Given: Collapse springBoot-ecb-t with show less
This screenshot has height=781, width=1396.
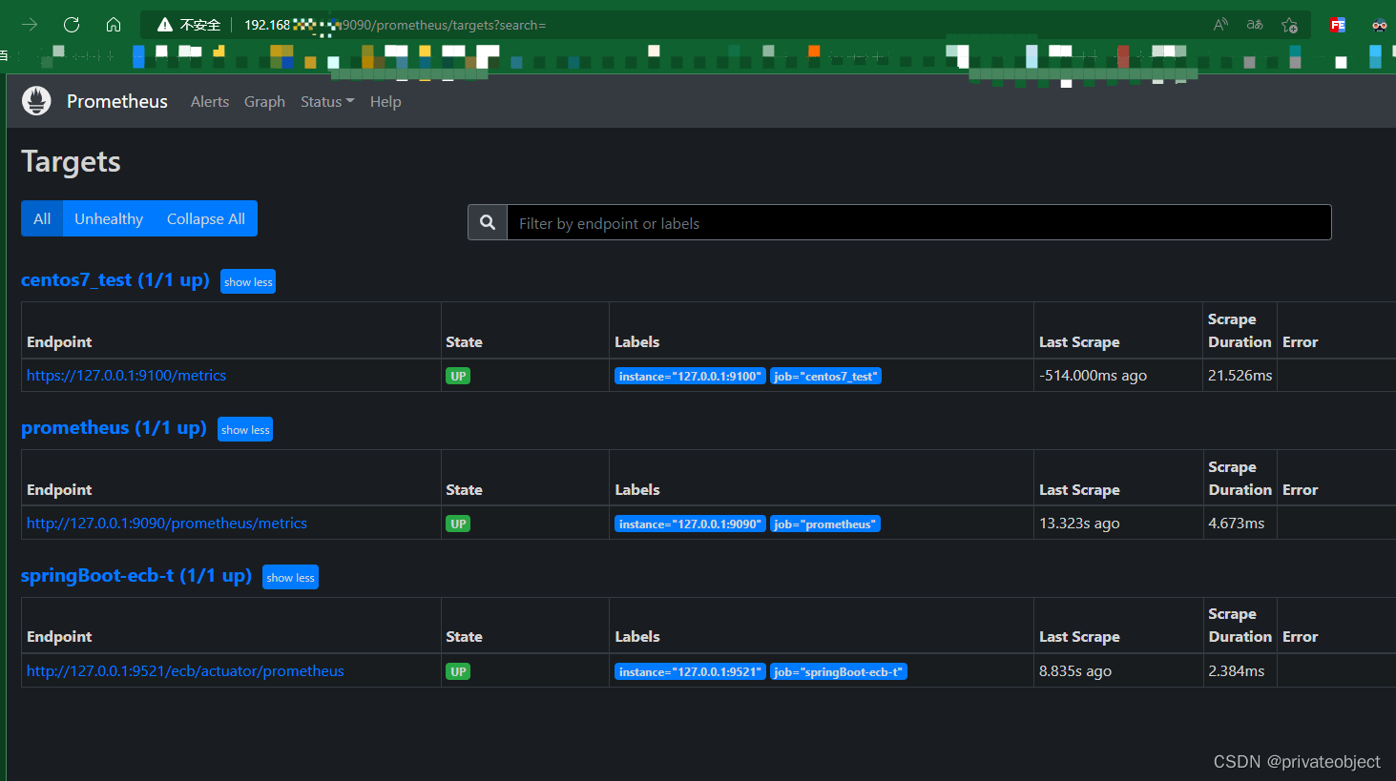Looking at the screenshot, I should coord(290,577).
